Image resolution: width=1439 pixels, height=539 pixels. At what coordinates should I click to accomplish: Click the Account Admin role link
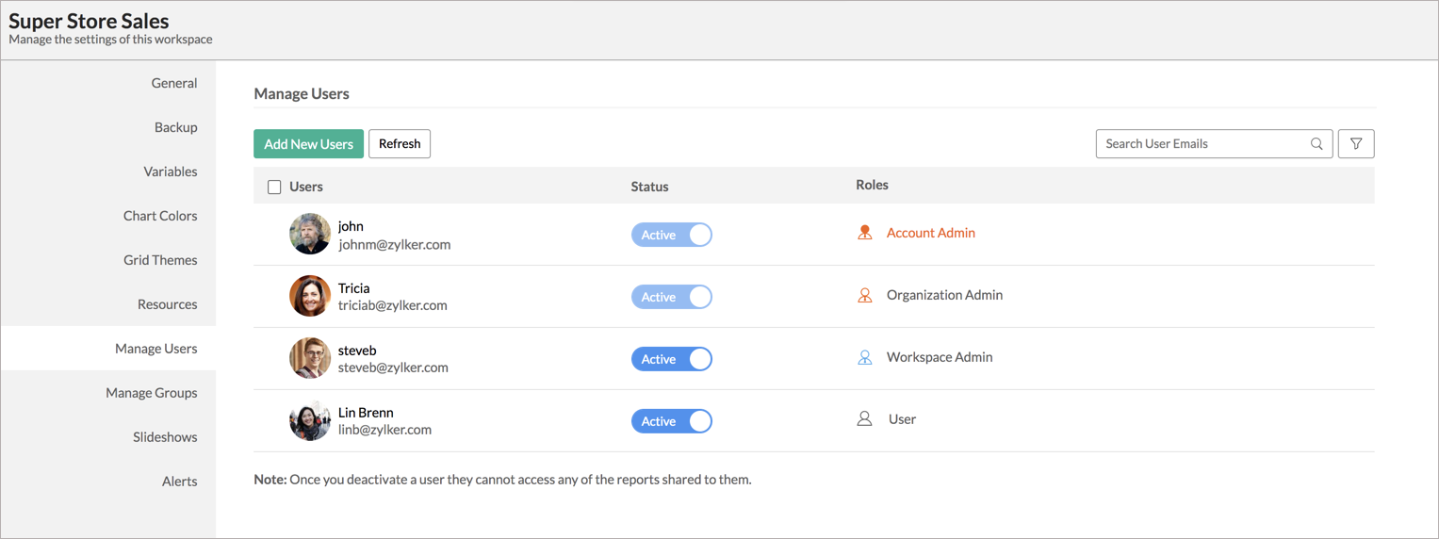(x=930, y=233)
